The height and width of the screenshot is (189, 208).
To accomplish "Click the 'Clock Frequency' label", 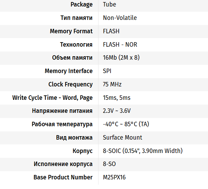I will [70, 84].
